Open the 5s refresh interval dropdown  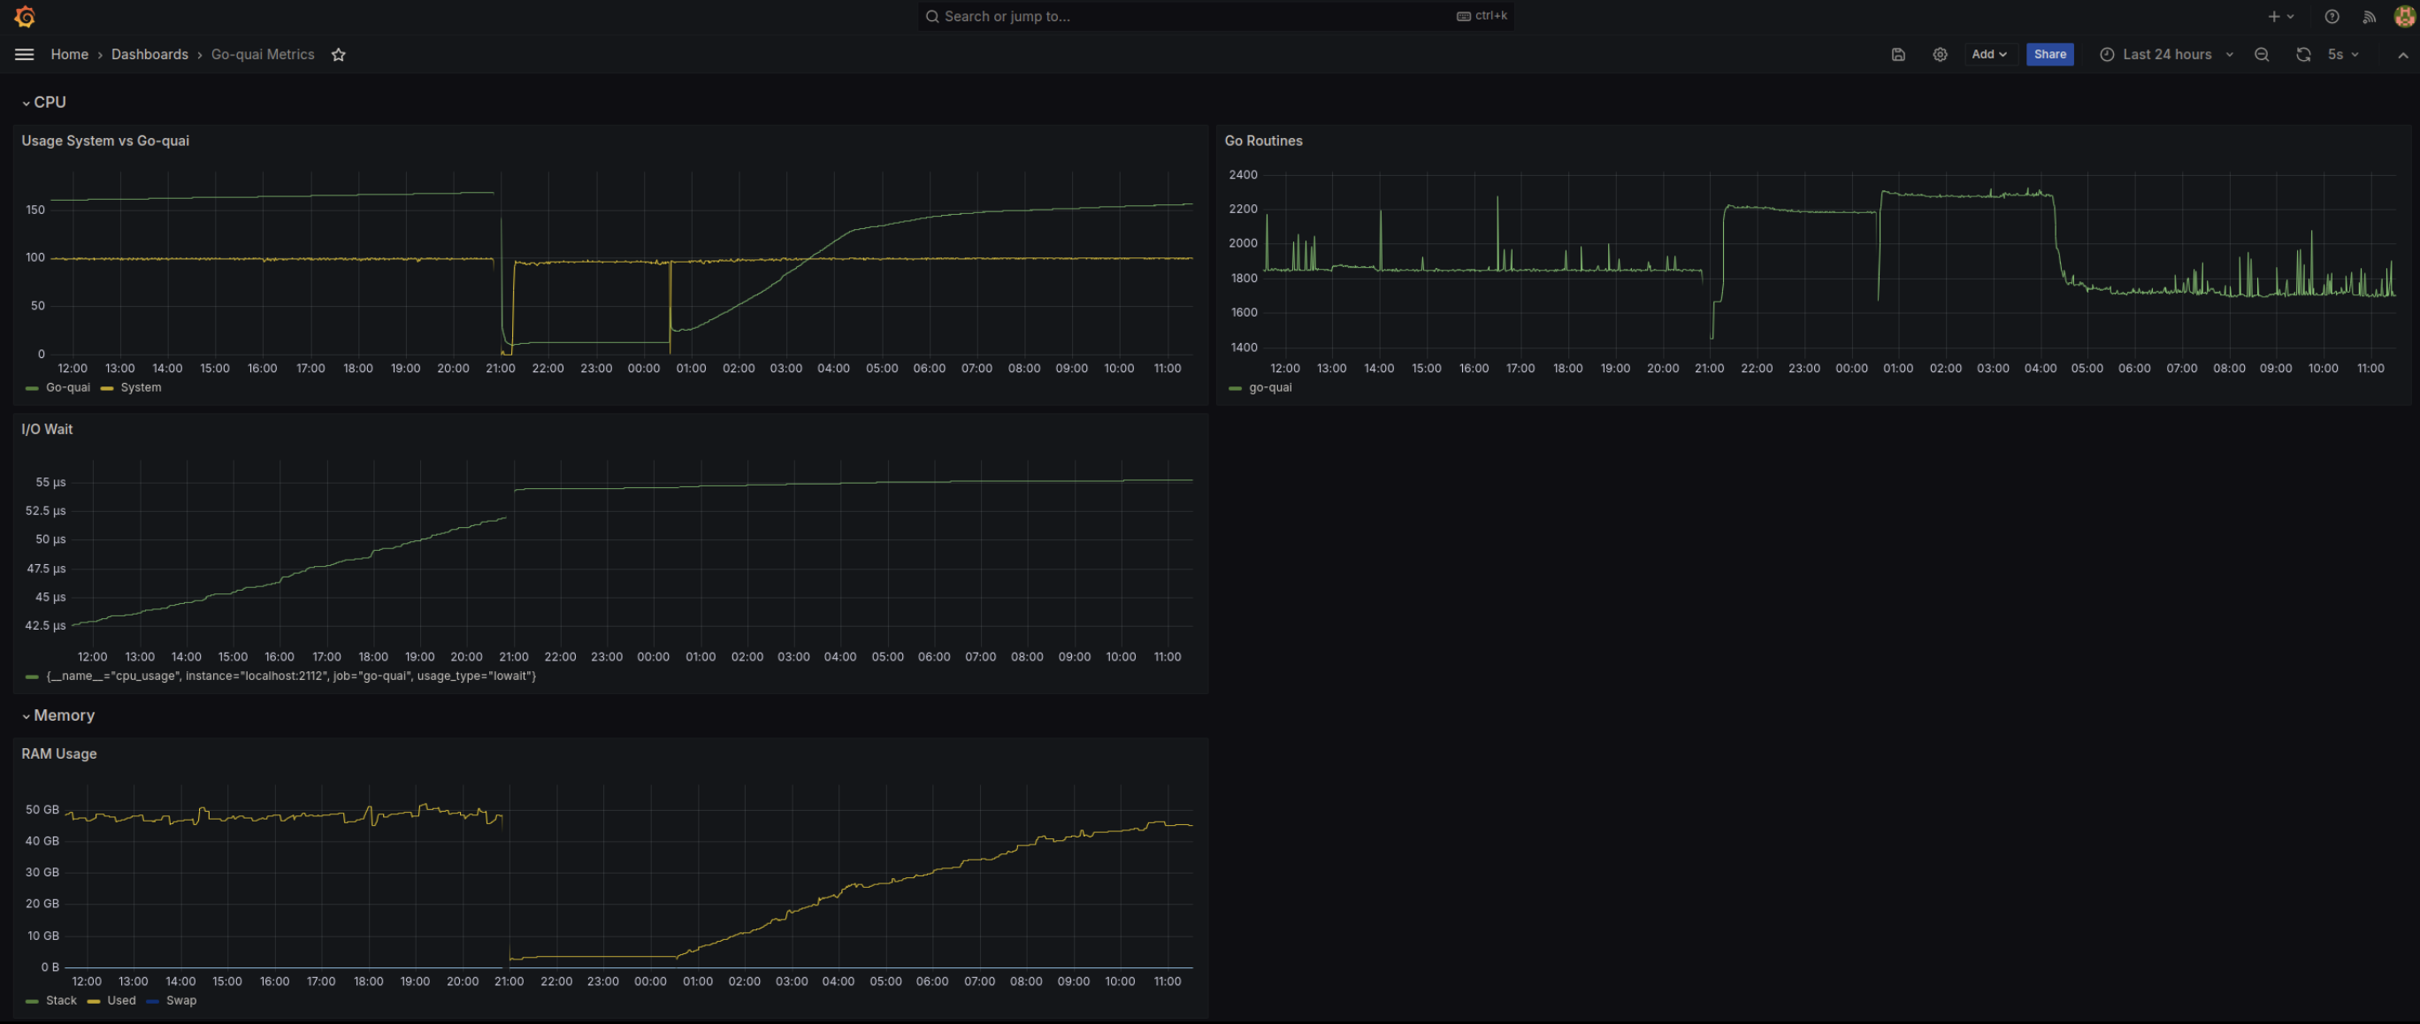pyautogui.click(x=2343, y=55)
